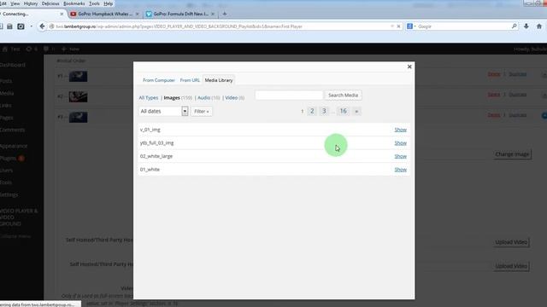This screenshot has width=547, height=307.
Task: Close the Connecting browser tab
Action: (62, 14)
